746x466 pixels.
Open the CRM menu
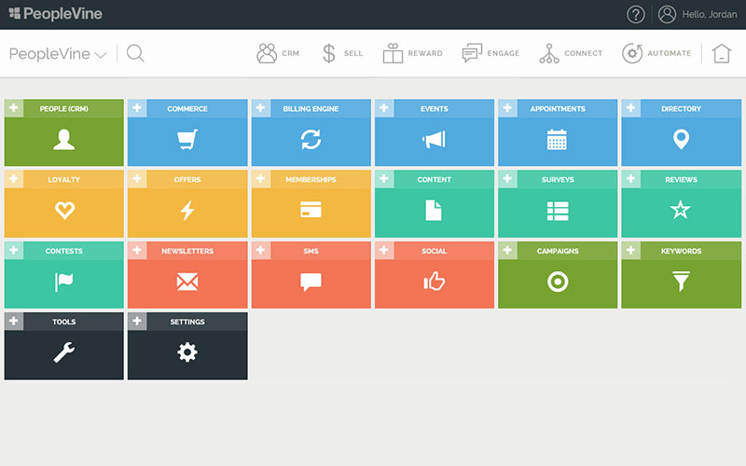tap(278, 53)
